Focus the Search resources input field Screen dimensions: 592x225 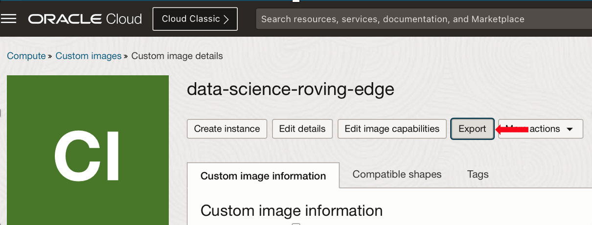click(421, 19)
